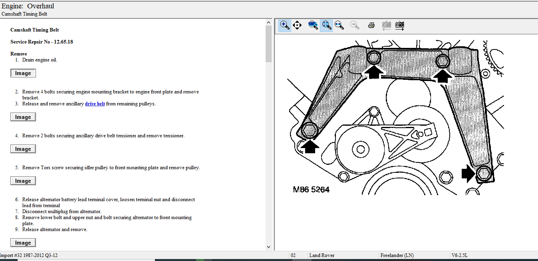Follow the 'drive belt' hyperlink
This screenshot has width=538, height=261.
coord(95,104)
